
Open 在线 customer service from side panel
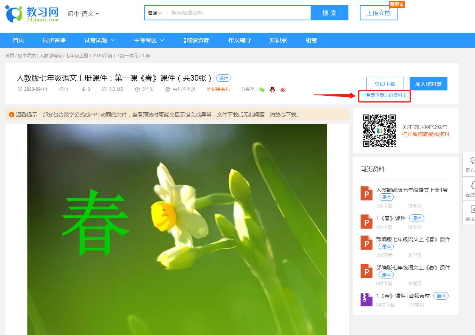[471, 189]
